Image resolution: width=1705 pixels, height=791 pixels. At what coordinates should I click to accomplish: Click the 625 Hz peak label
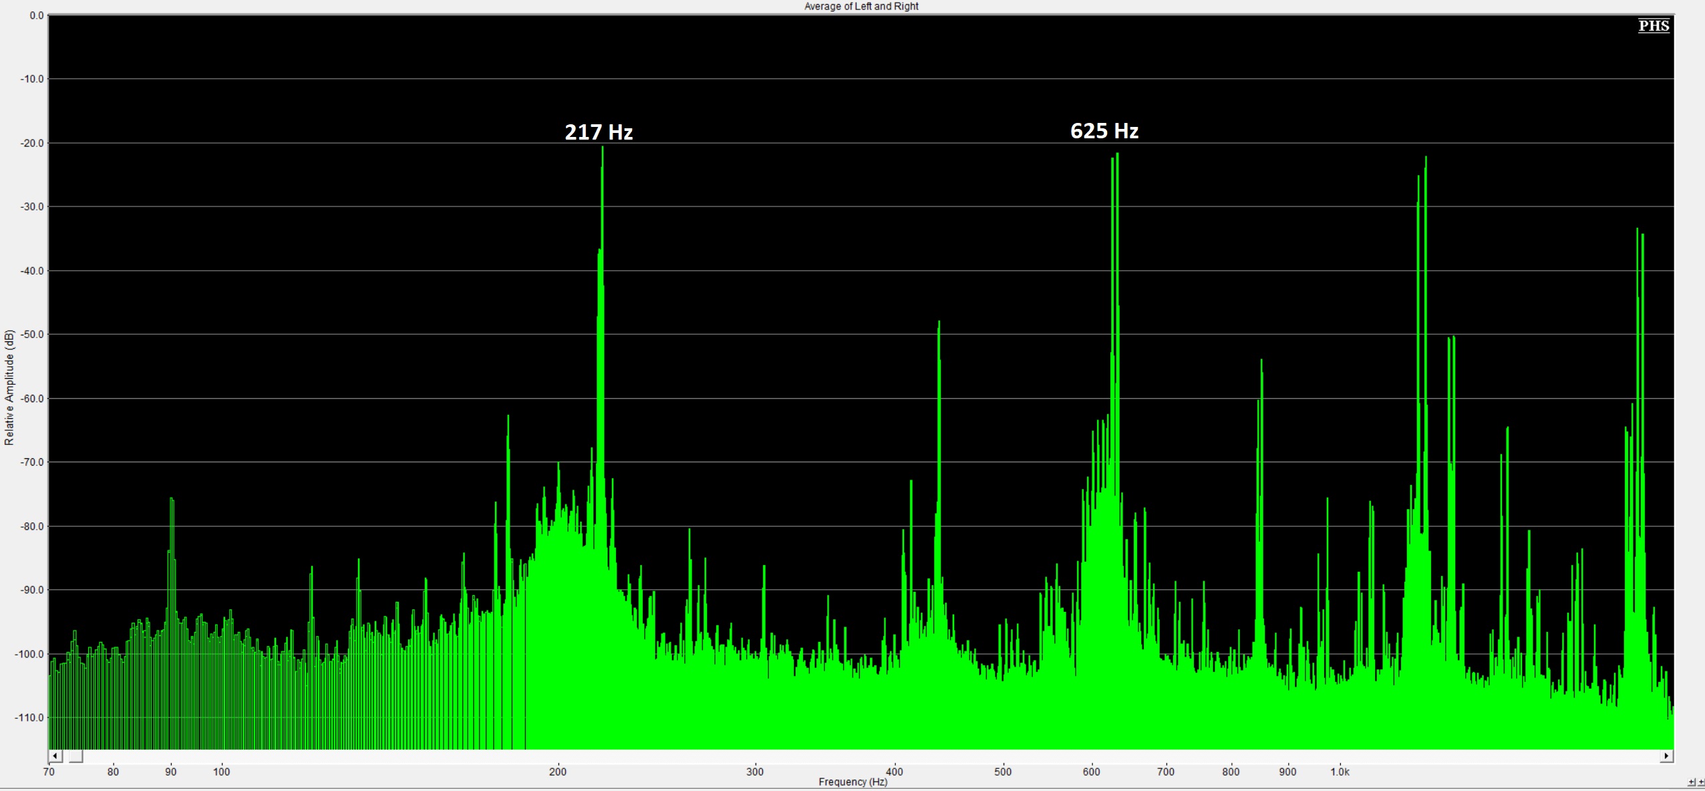pos(1104,131)
